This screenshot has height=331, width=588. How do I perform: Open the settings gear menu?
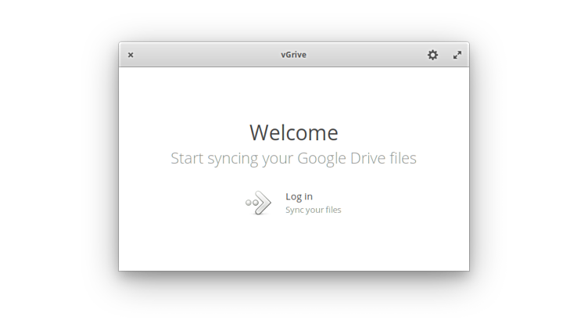(432, 55)
